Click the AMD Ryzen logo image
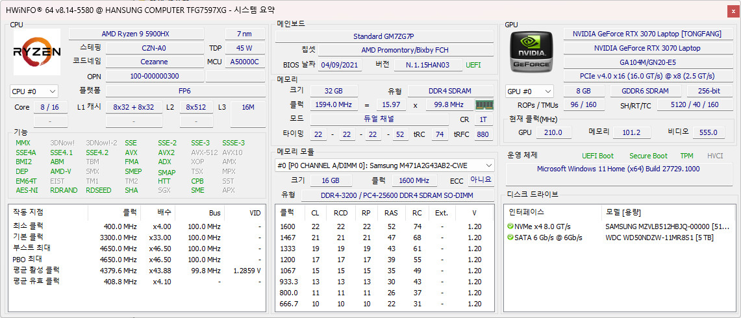The width and height of the screenshot is (741, 318). coord(37,52)
